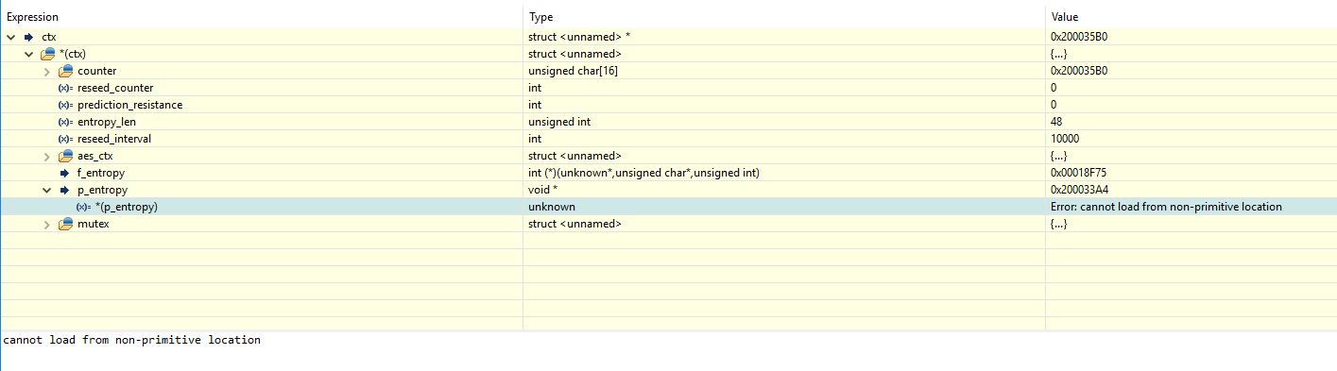
Task: Expand the counter array node
Action: tap(47, 71)
